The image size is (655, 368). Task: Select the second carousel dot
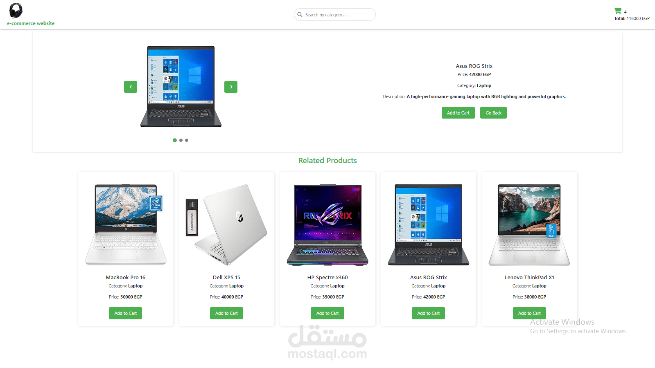pos(181,140)
